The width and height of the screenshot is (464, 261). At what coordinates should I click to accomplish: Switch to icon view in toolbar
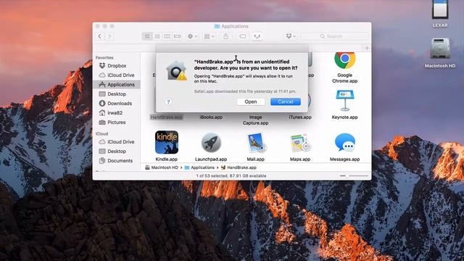(x=147, y=36)
